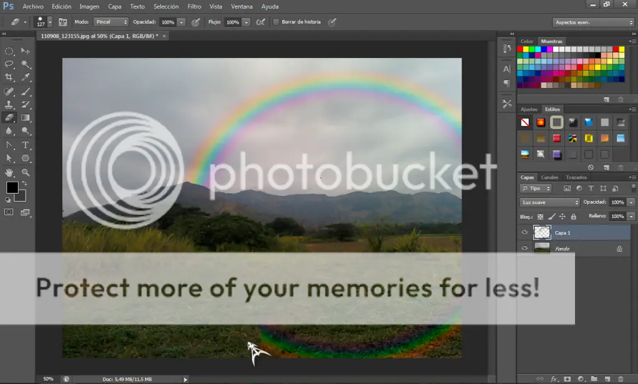638x384 pixels.
Task: Open the Aspectos esen. workspace dropdown
Action: coord(593,22)
